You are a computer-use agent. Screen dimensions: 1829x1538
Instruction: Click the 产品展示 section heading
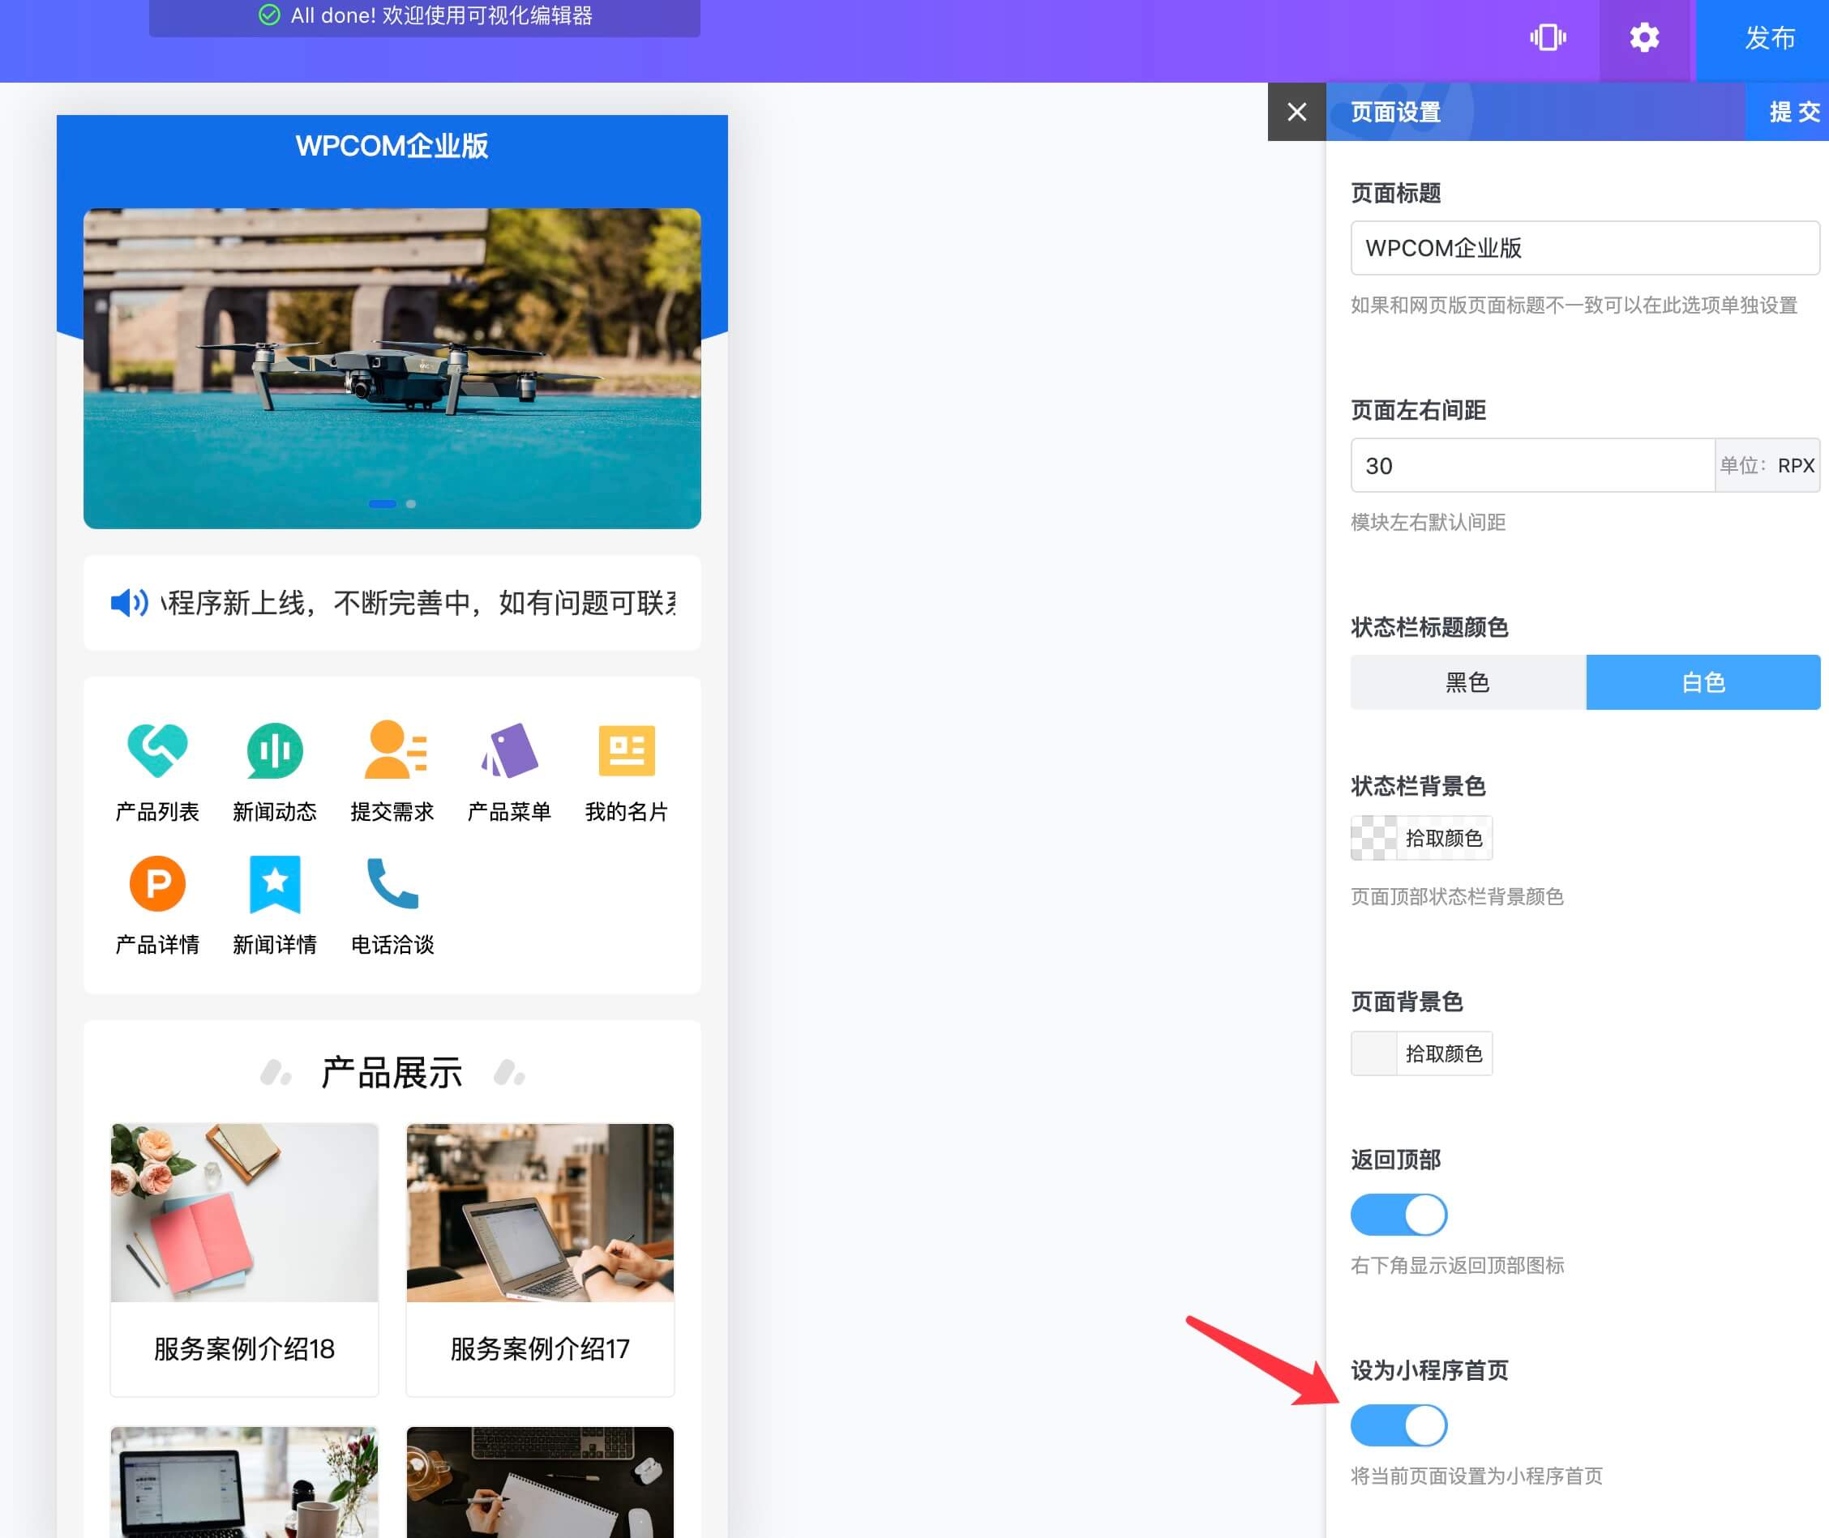pyautogui.click(x=392, y=1072)
